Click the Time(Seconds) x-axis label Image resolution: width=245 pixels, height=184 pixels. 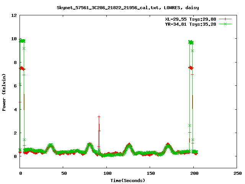click(x=128, y=181)
